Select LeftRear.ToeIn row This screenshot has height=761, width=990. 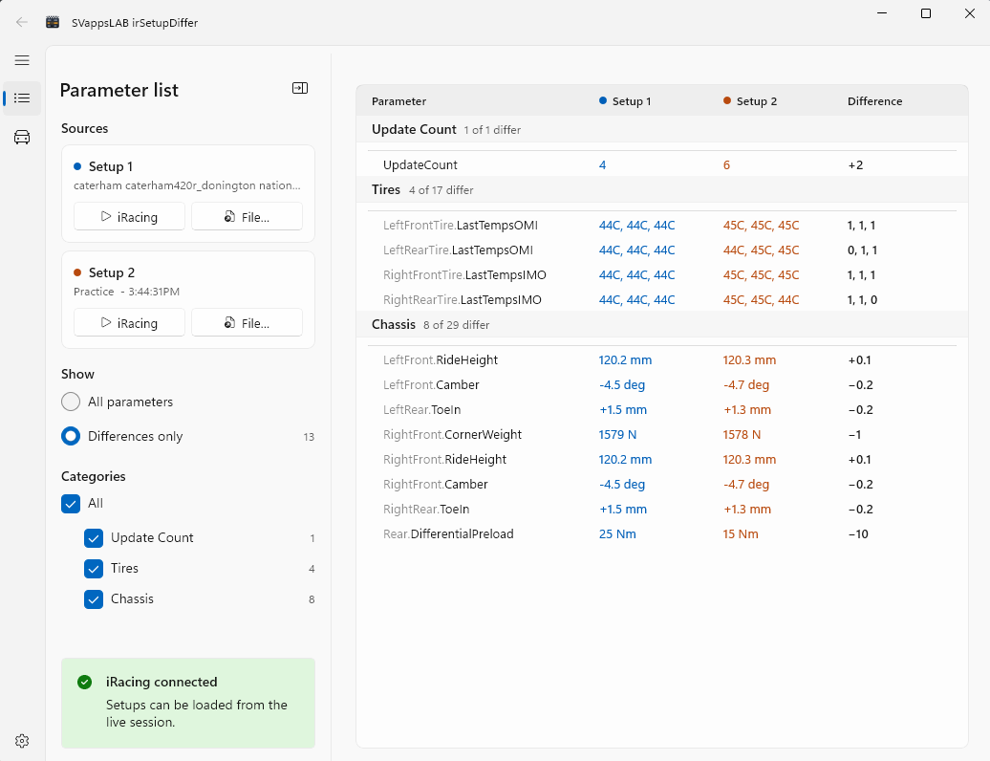pos(661,410)
